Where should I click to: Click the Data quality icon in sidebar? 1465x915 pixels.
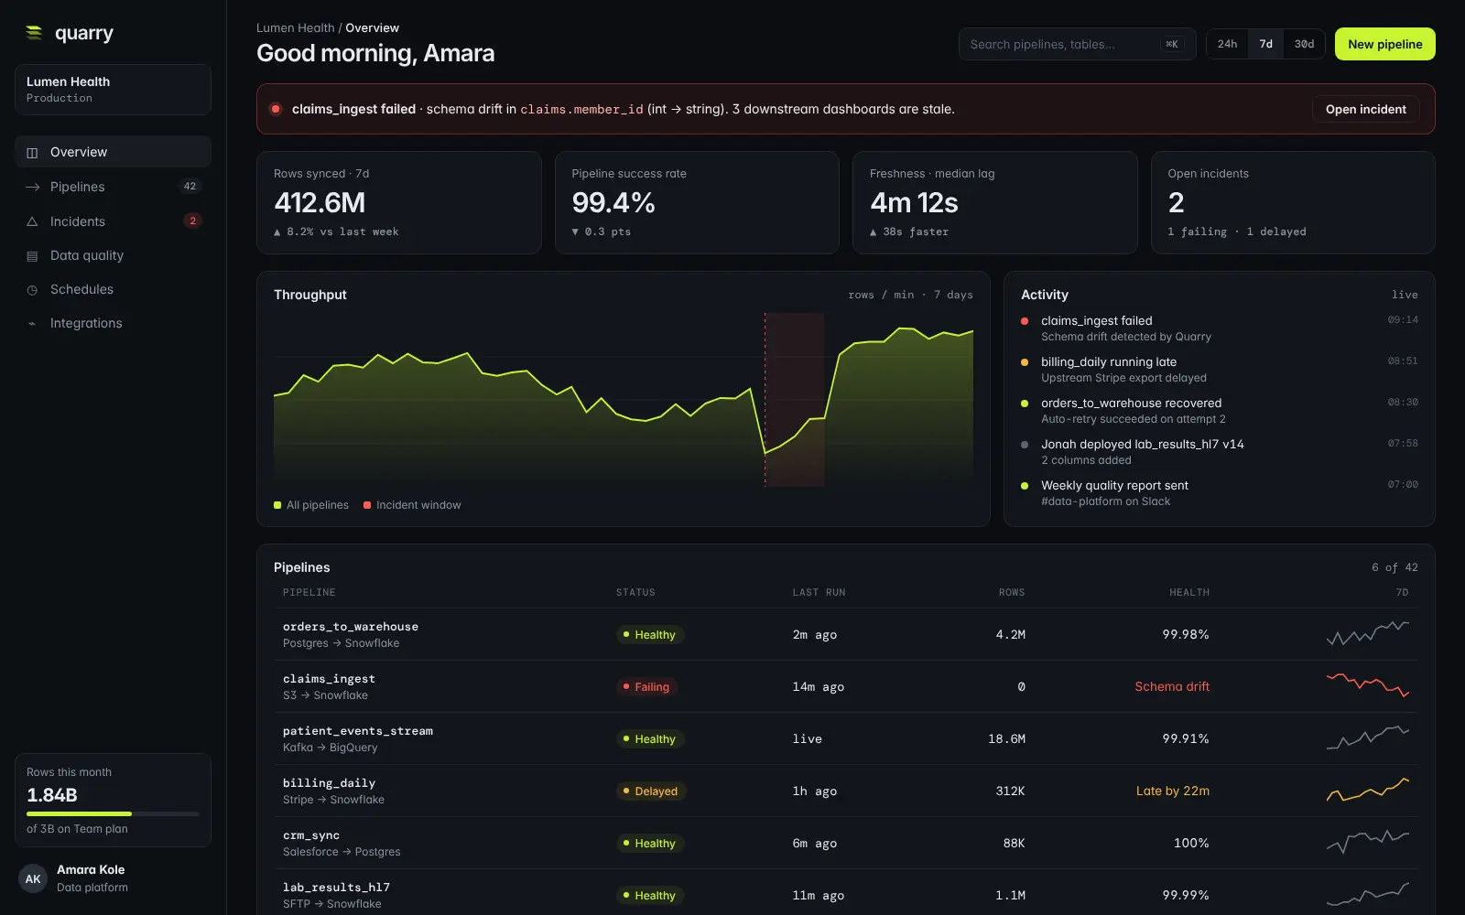[x=32, y=256]
